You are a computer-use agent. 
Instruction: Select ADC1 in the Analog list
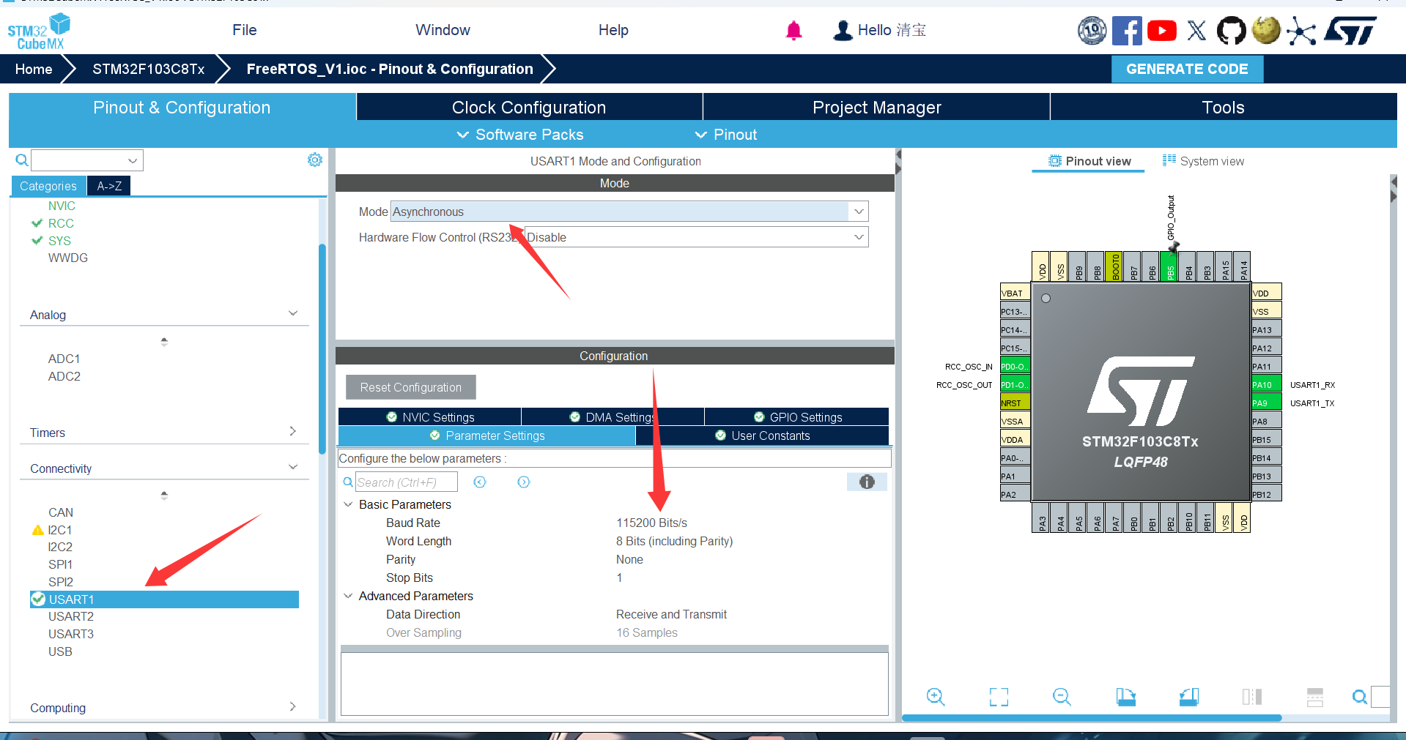(x=64, y=359)
